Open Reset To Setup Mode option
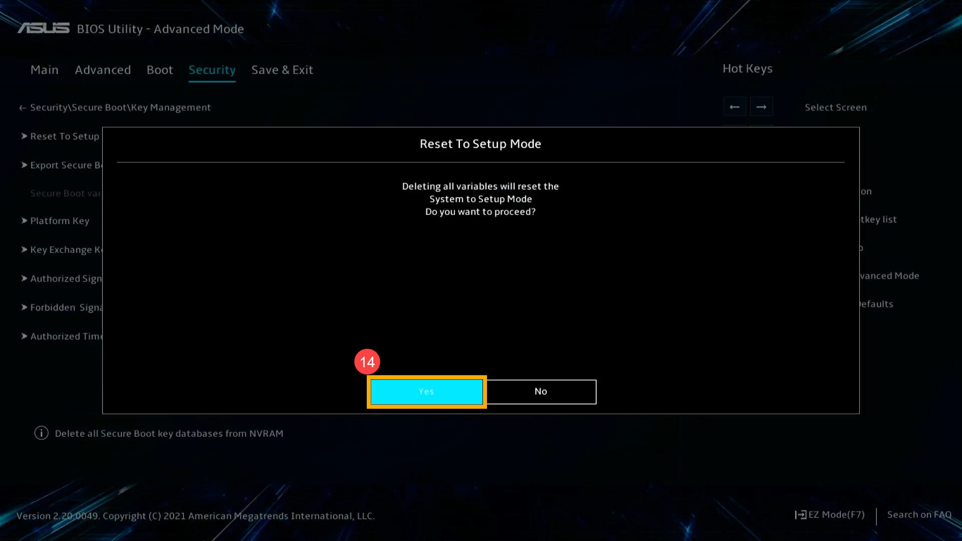The height and width of the screenshot is (541, 962). [x=65, y=136]
